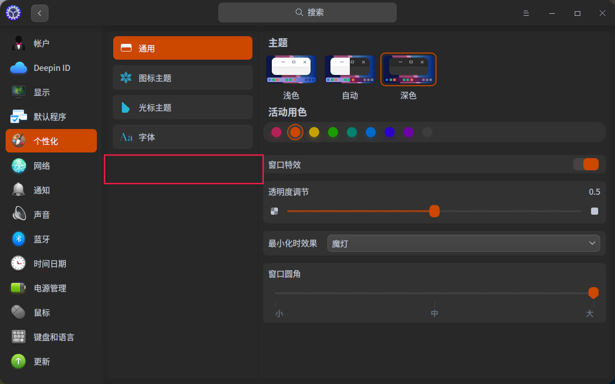Image resolution: width=615 pixels, height=384 pixels.
Task: Open 网络 network settings icon
Action: click(x=19, y=166)
